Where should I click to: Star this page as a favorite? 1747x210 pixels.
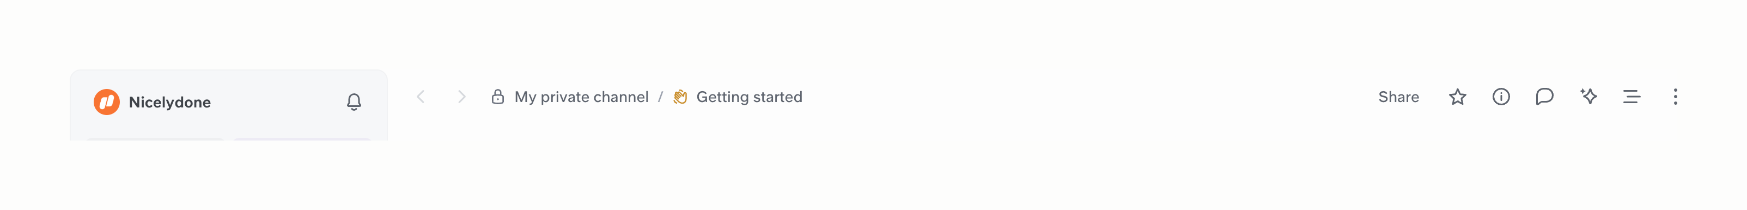[x=1457, y=97]
